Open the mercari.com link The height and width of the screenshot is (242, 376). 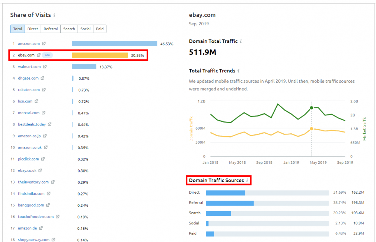[29, 113]
